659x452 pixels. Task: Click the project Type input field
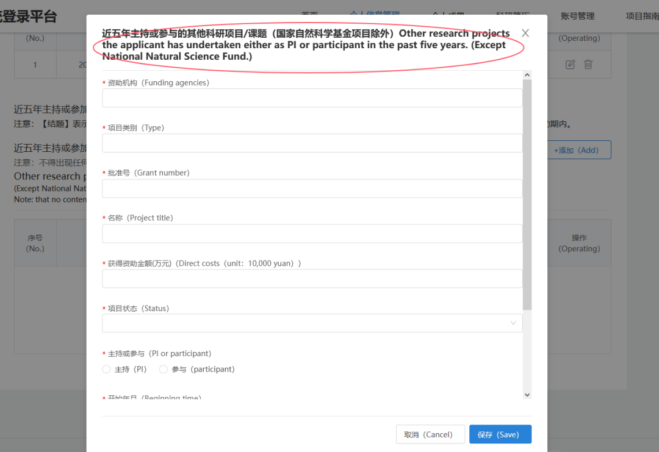tap(312, 143)
